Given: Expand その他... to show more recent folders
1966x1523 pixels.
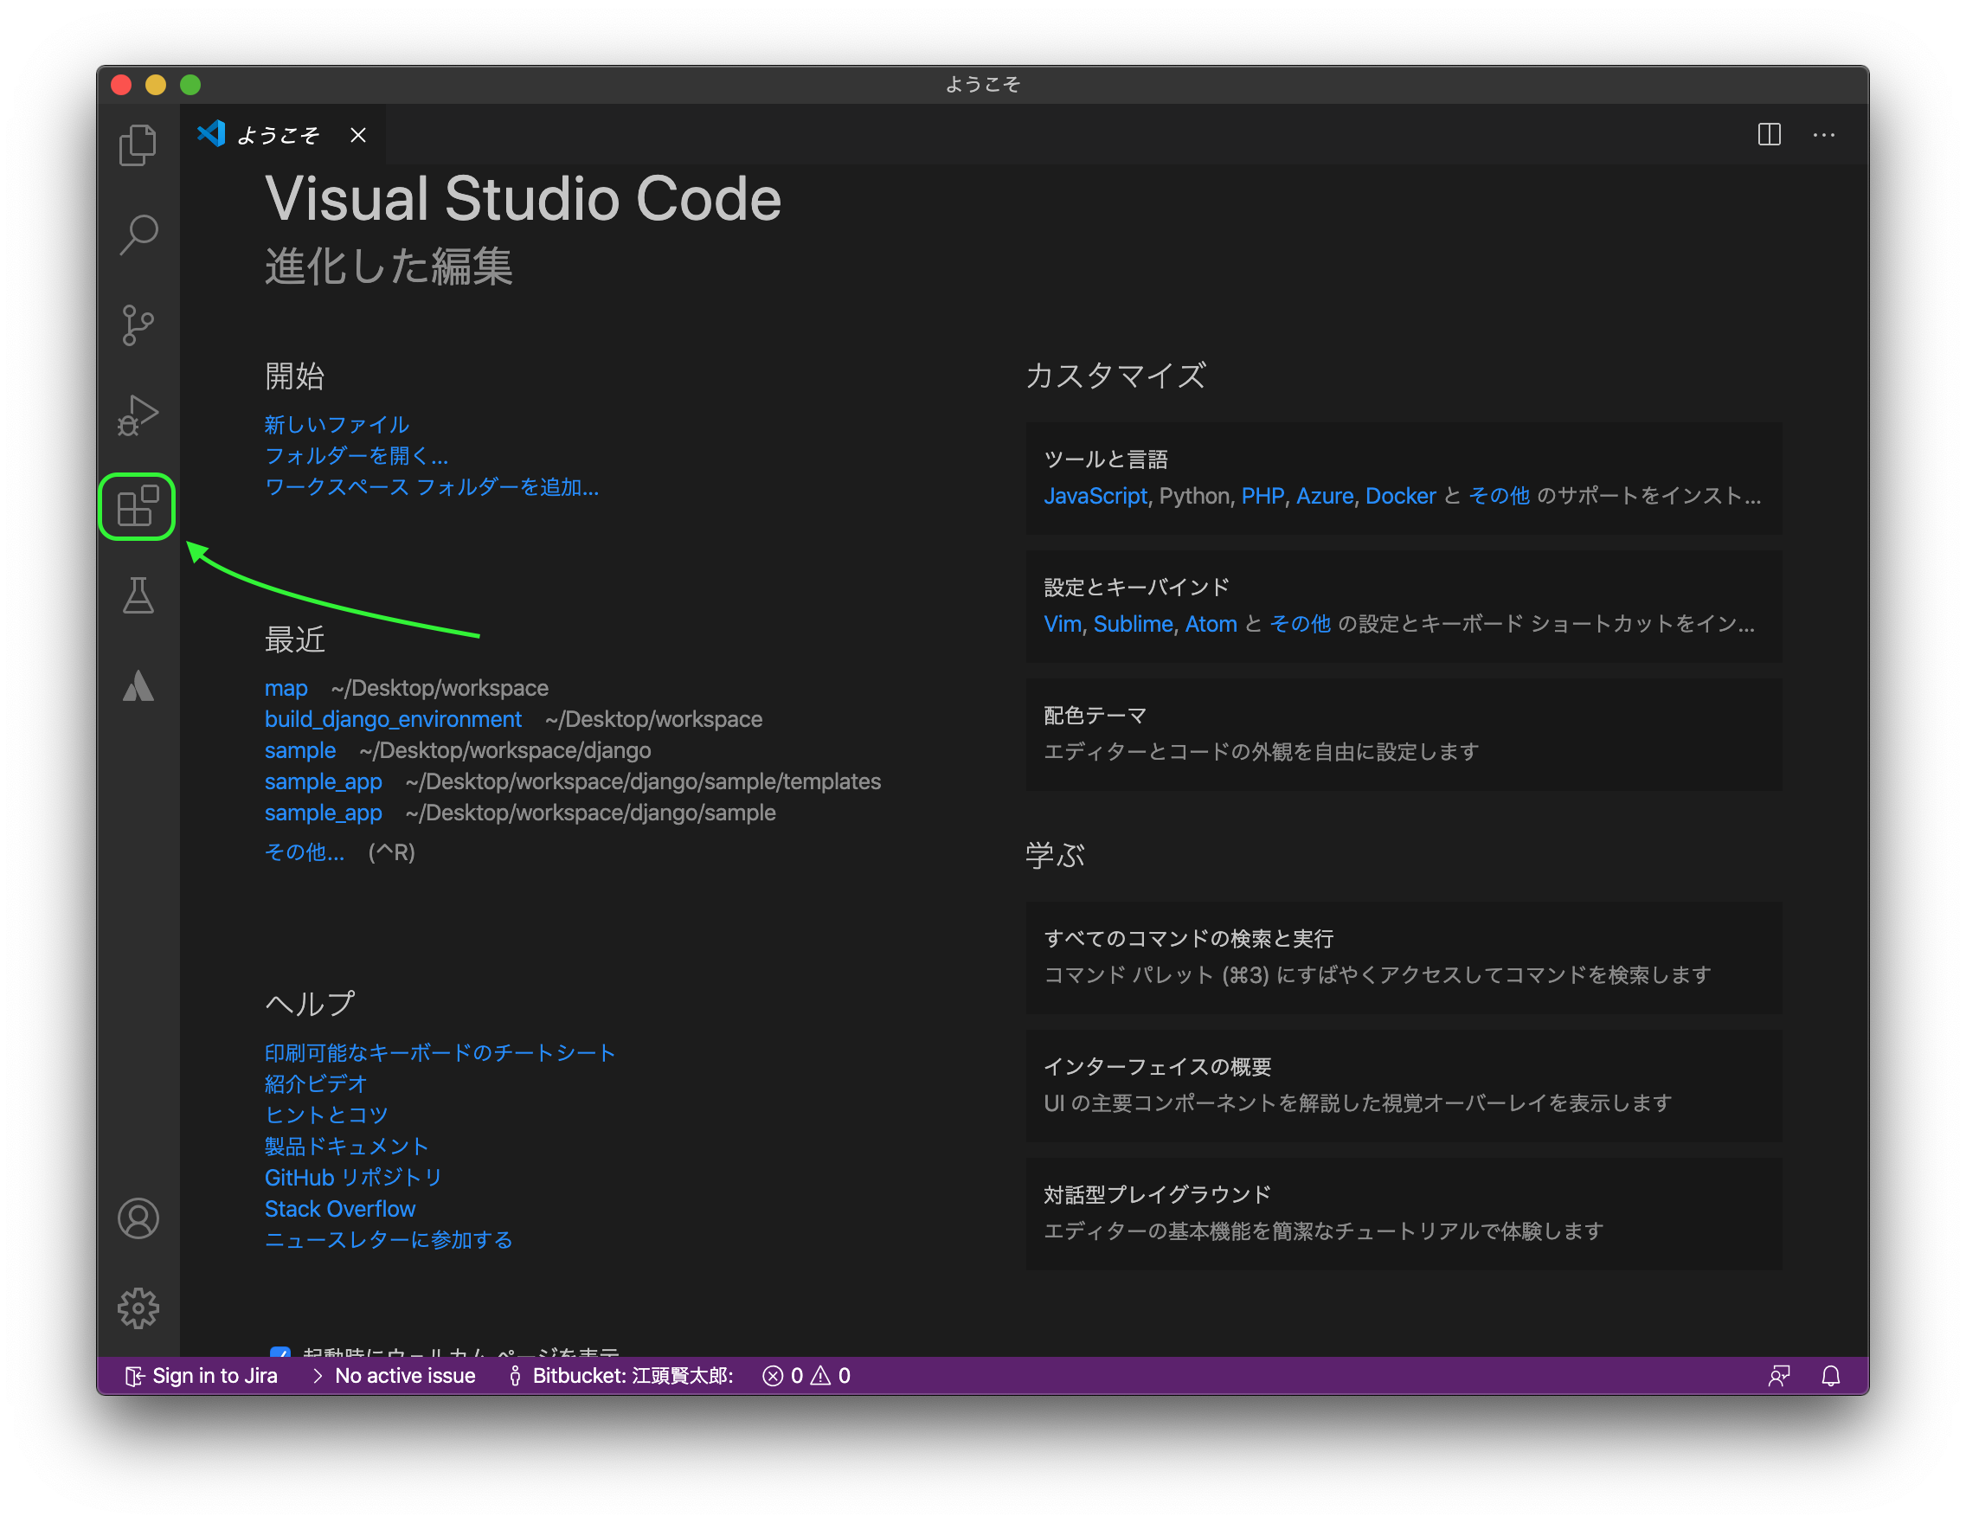Looking at the screenshot, I should click(304, 852).
